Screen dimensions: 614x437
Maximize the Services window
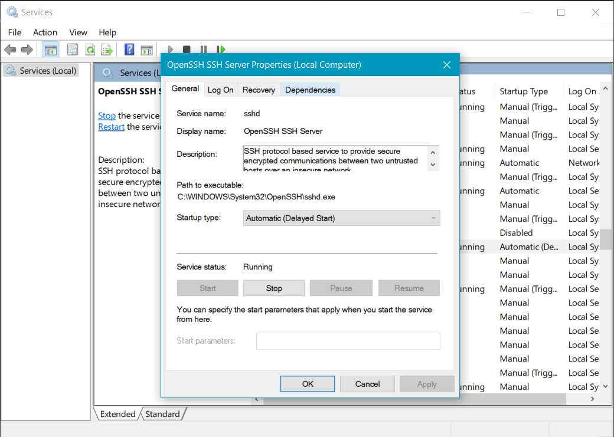click(x=561, y=12)
